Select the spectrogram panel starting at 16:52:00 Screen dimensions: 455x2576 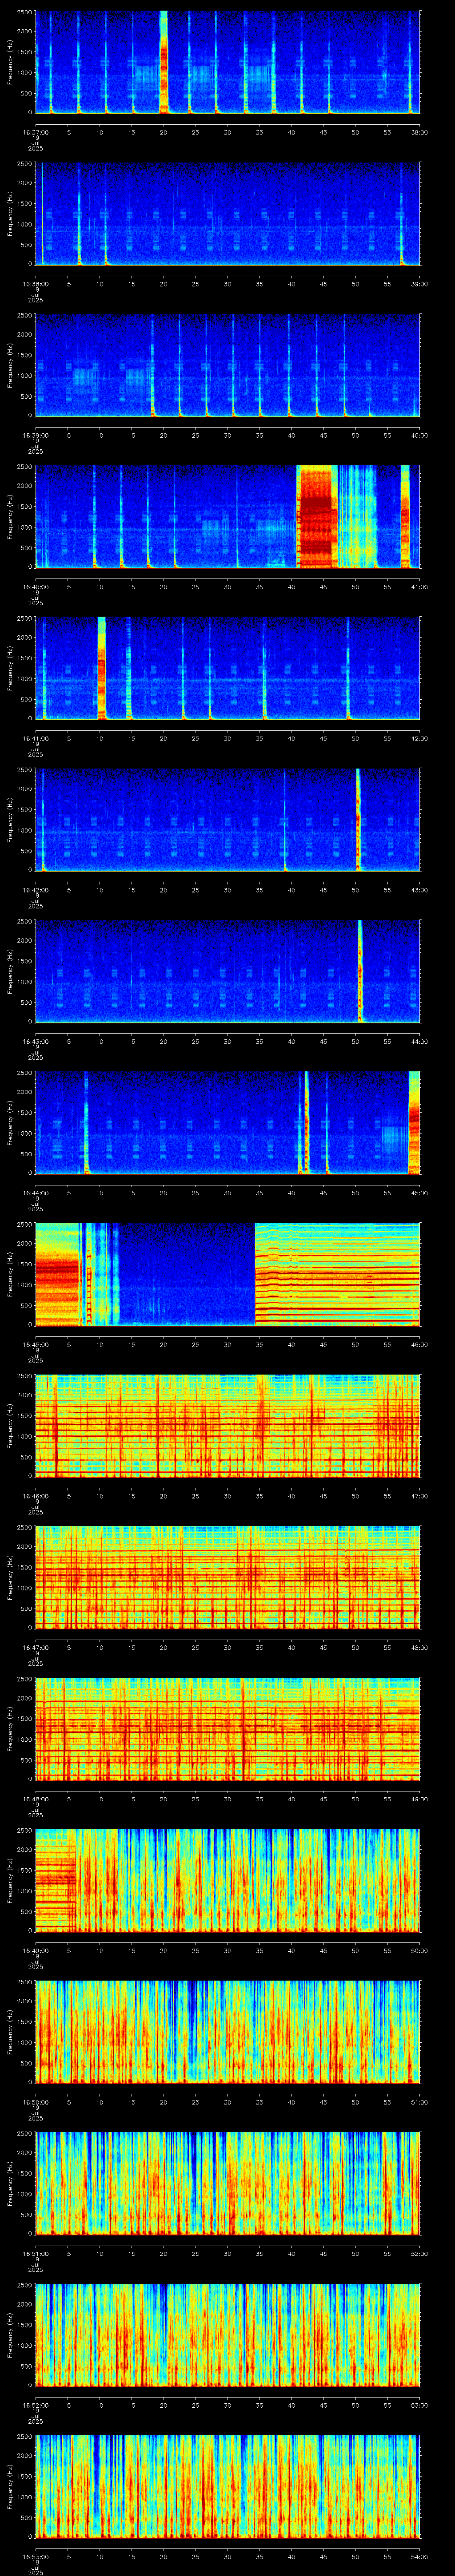tap(228, 2335)
